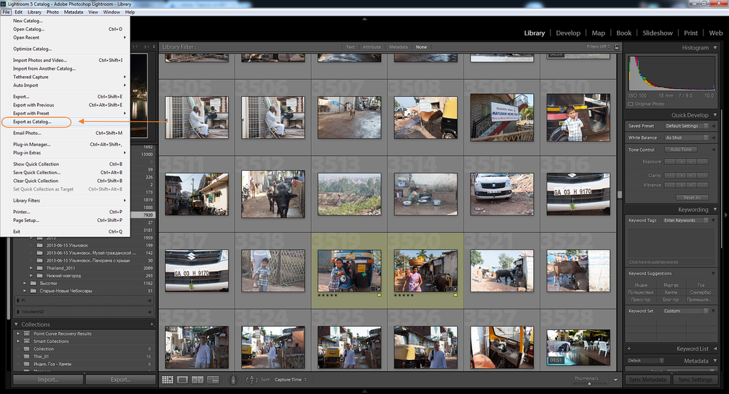The width and height of the screenshot is (729, 394).
Task: Open Survey view icon in toolbar
Action: click(213, 380)
